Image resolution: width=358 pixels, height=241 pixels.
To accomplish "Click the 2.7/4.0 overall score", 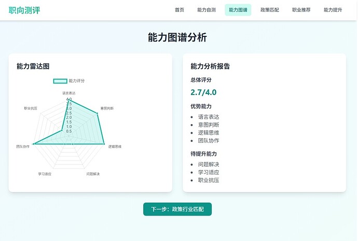I will point(203,92).
